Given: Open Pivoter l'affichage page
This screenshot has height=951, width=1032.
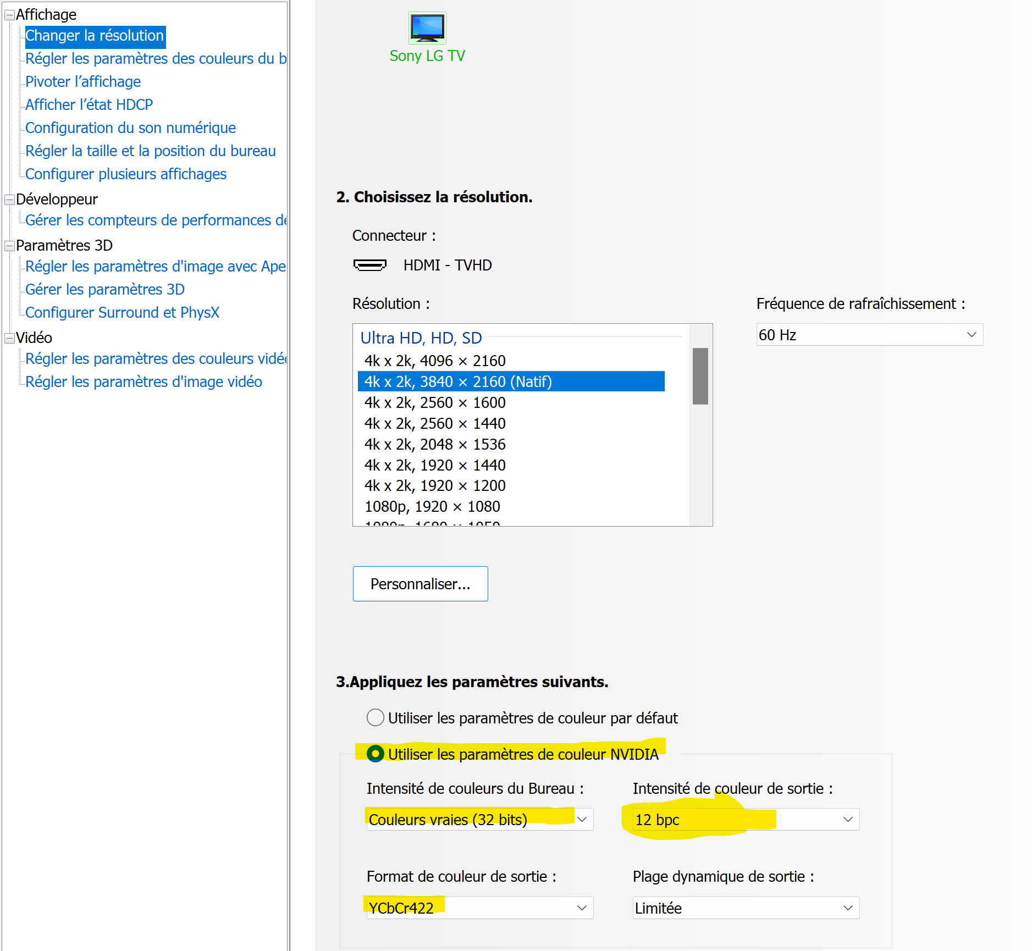Looking at the screenshot, I should (x=83, y=82).
